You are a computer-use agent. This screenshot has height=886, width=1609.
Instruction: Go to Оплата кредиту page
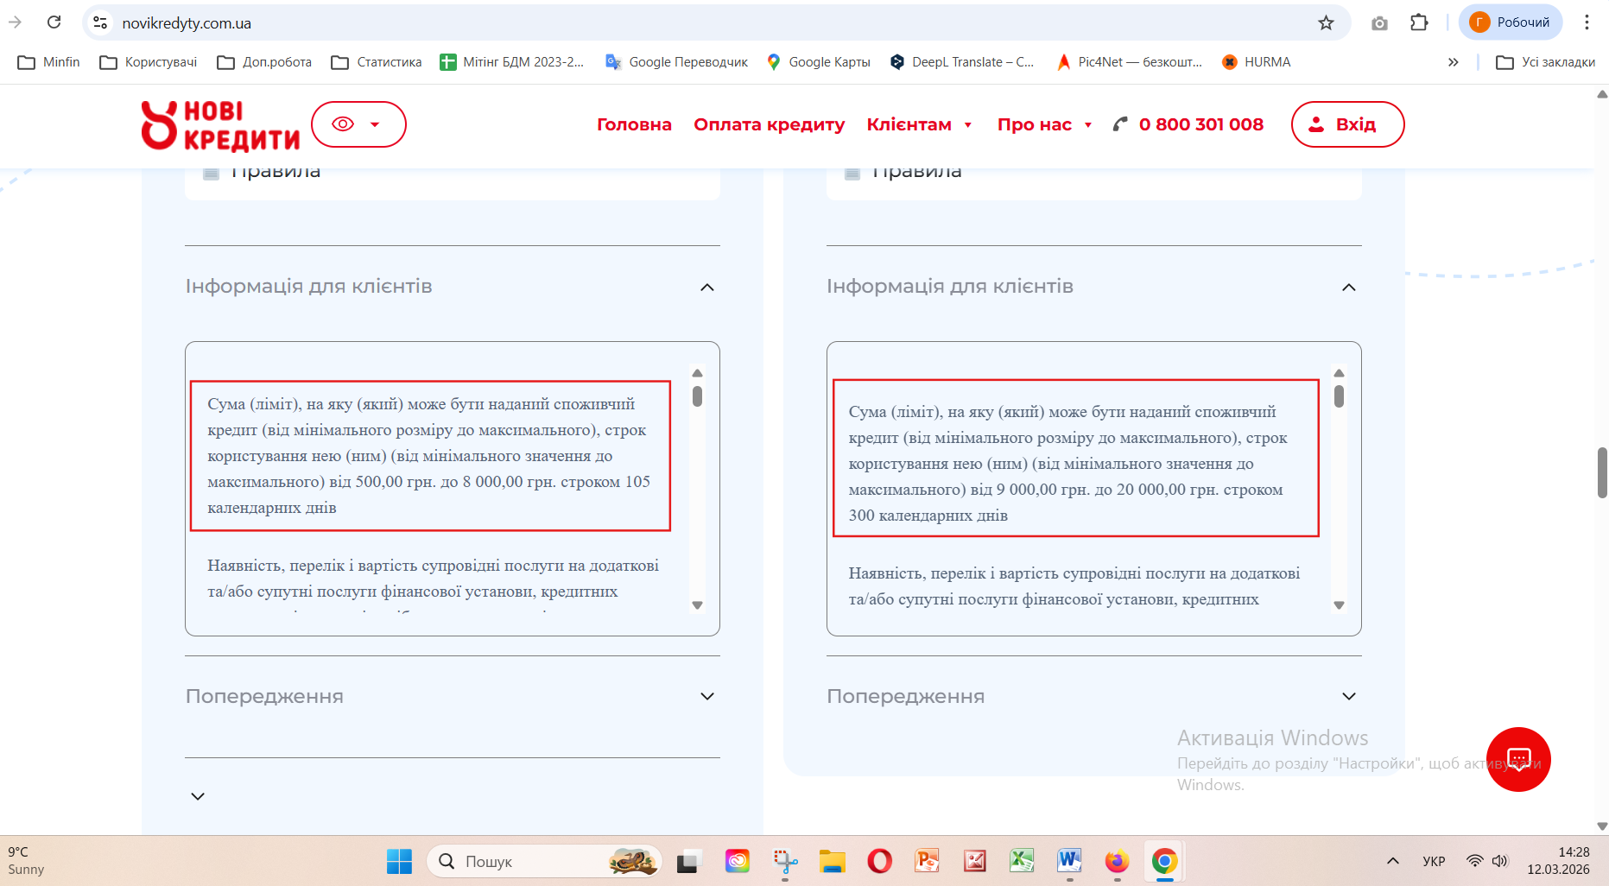pyautogui.click(x=769, y=124)
